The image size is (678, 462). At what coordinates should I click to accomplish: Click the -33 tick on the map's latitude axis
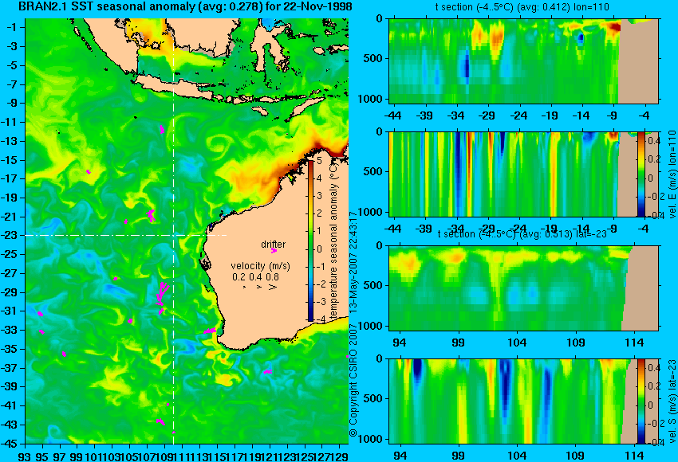tap(12, 330)
